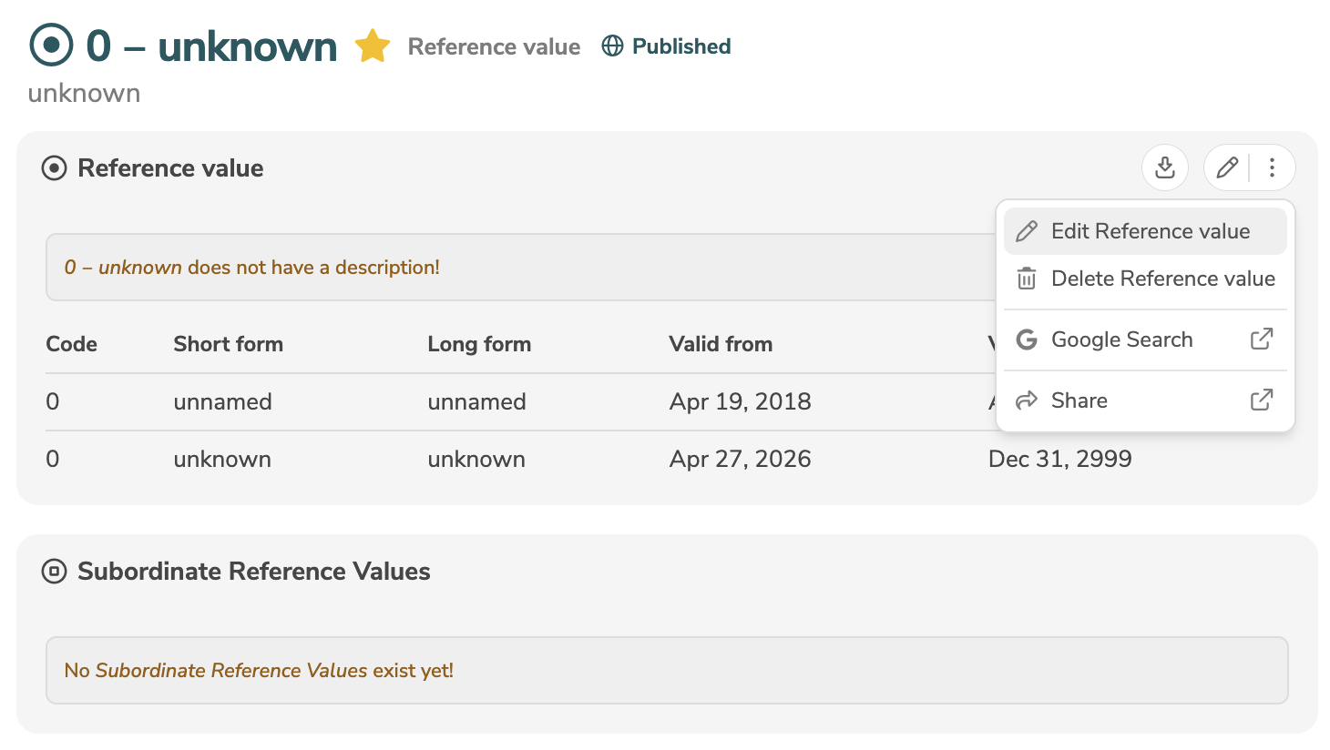This screenshot has width=1330, height=750.
Task: Select Share from the dropdown menu
Action: tap(1145, 400)
